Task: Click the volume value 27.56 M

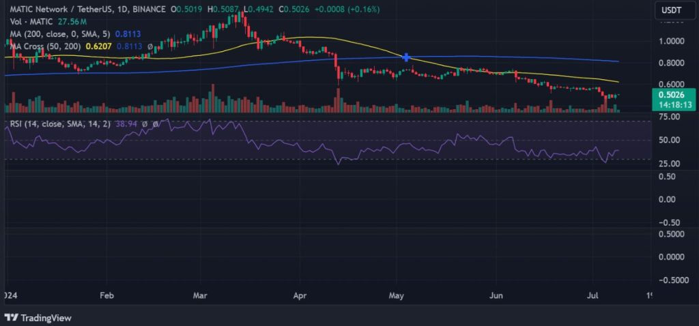Action: [x=72, y=21]
